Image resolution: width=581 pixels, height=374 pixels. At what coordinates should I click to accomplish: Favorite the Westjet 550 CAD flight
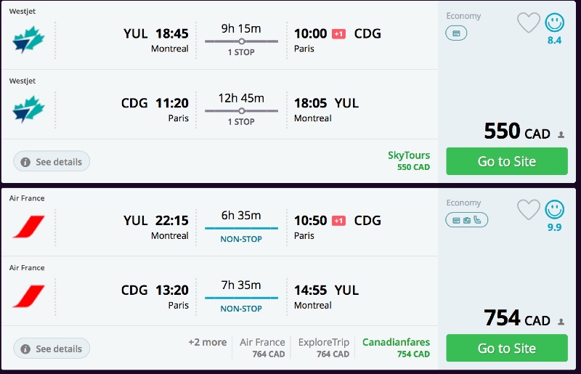[528, 23]
